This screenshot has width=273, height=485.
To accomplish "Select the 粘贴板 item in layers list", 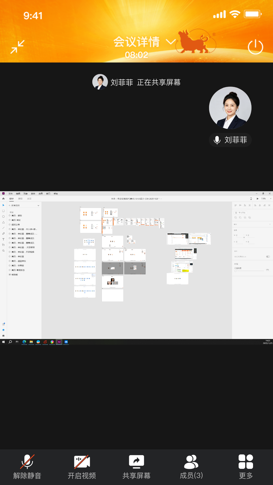I will pos(15,275).
